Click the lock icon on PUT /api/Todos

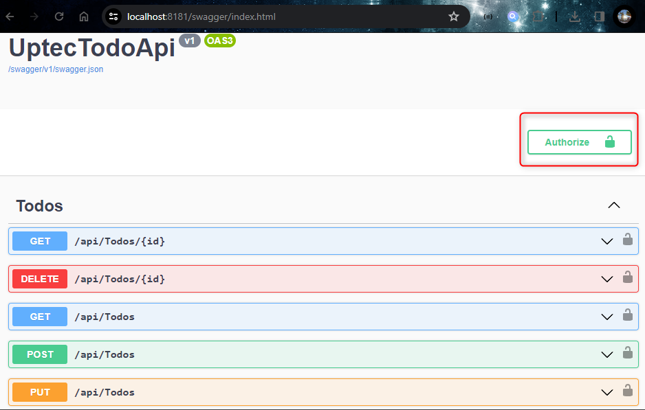(x=627, y=391)
